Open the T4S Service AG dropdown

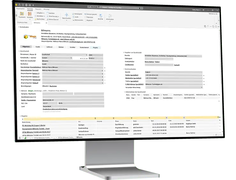[214, 14]
